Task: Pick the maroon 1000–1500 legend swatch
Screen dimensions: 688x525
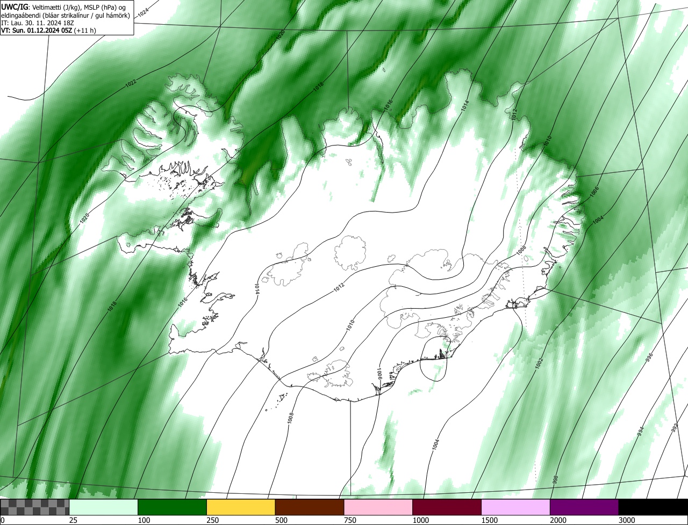Action: (447, 507)
